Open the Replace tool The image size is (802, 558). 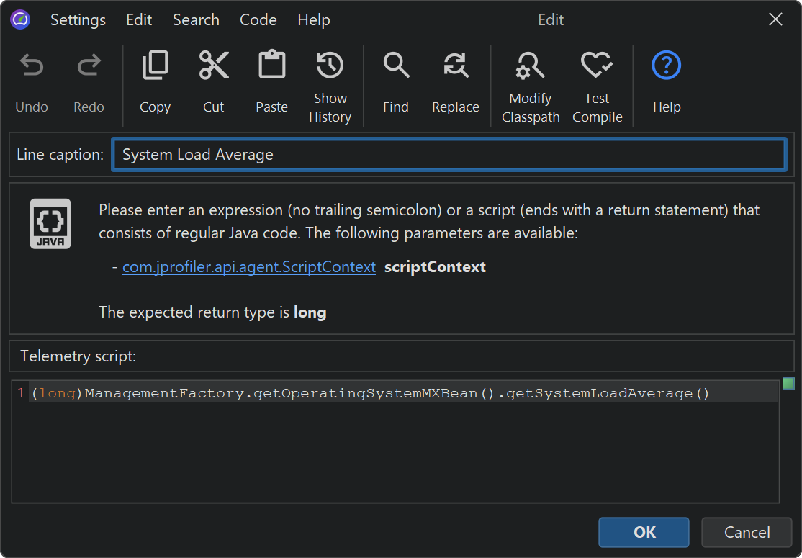click(456, 67)
